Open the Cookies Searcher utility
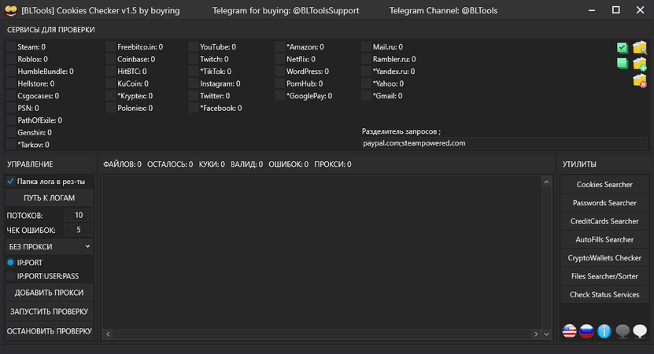This screenshot has width=654, height=354. click(604, 184)
